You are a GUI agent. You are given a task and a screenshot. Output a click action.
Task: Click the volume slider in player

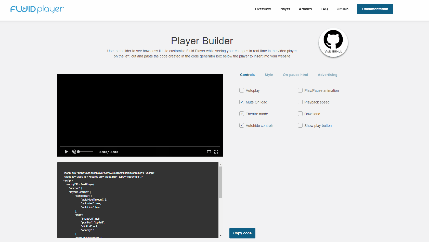(x=85, y=152)
